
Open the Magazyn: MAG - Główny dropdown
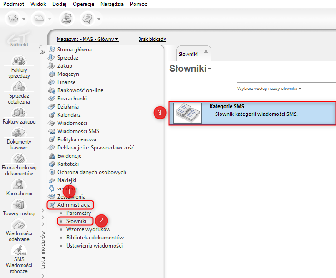(x=88, y=39)
